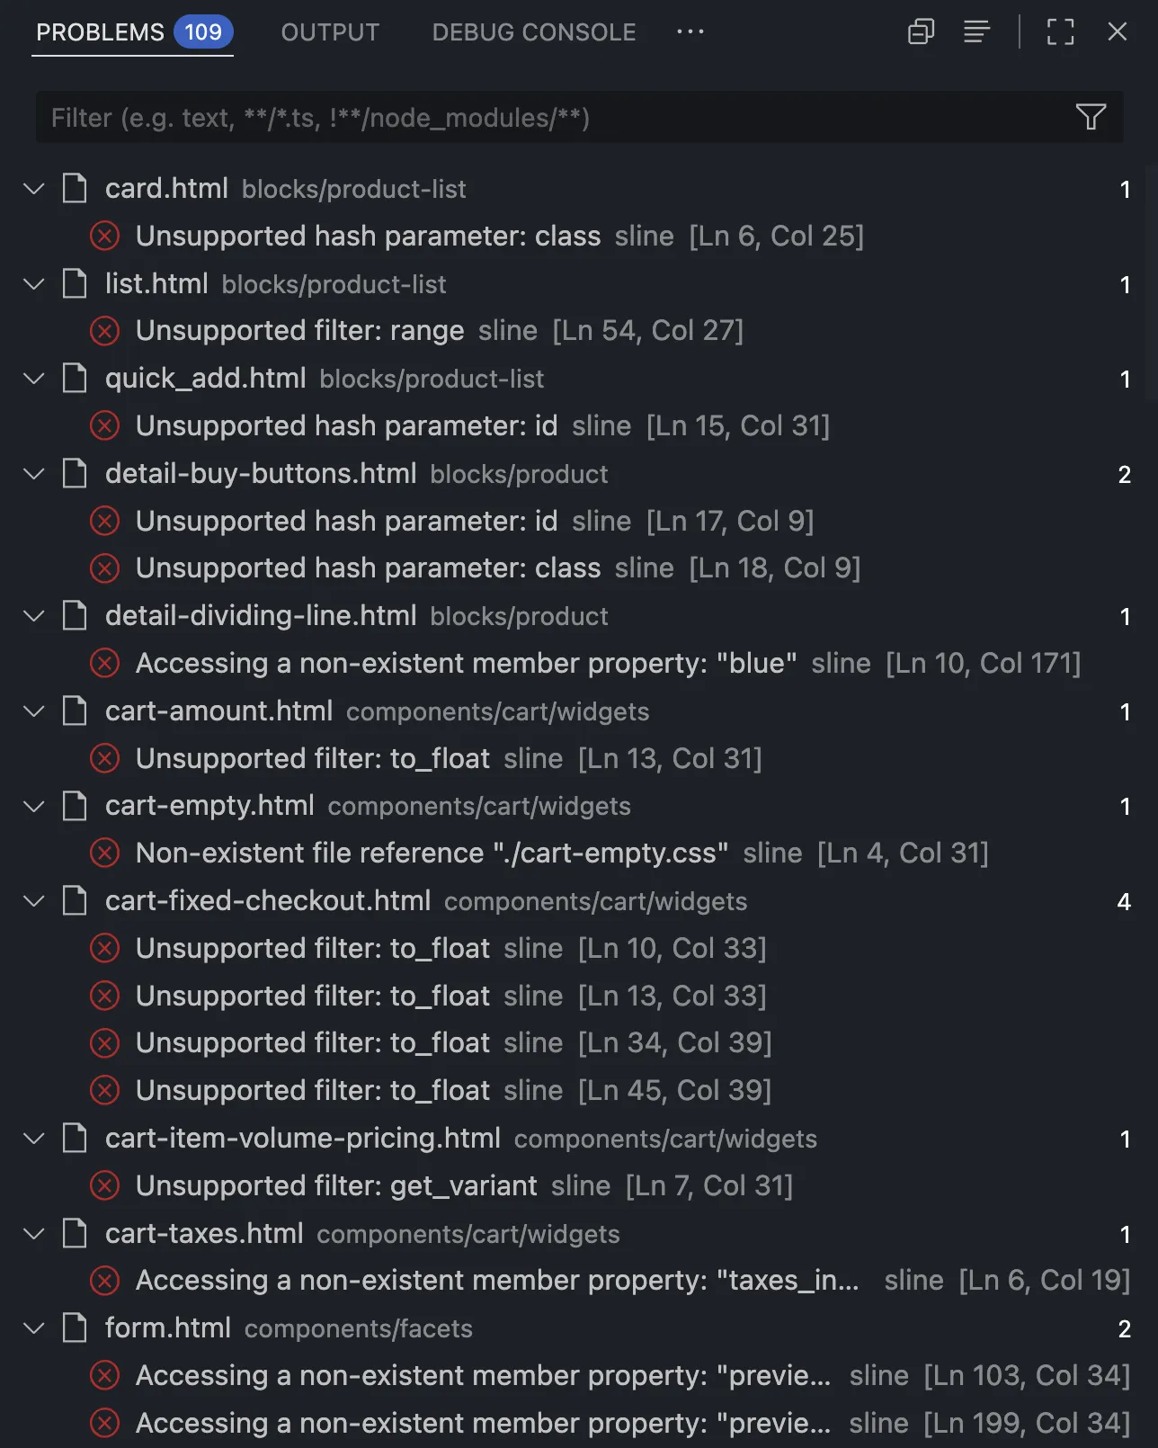The width and height of the screenshot is (1158, 1448).
Task: Click the file icon beside card.html
Action: click(75, 189)
